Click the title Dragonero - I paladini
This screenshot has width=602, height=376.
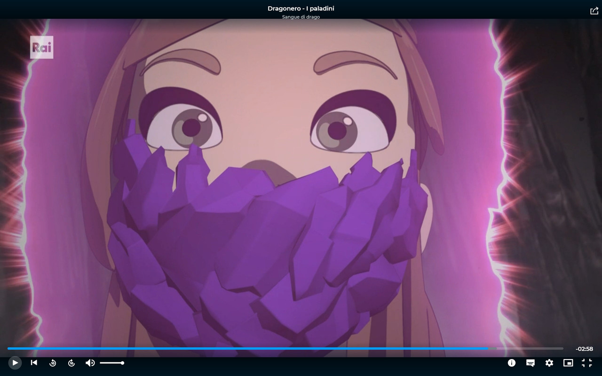301,8
